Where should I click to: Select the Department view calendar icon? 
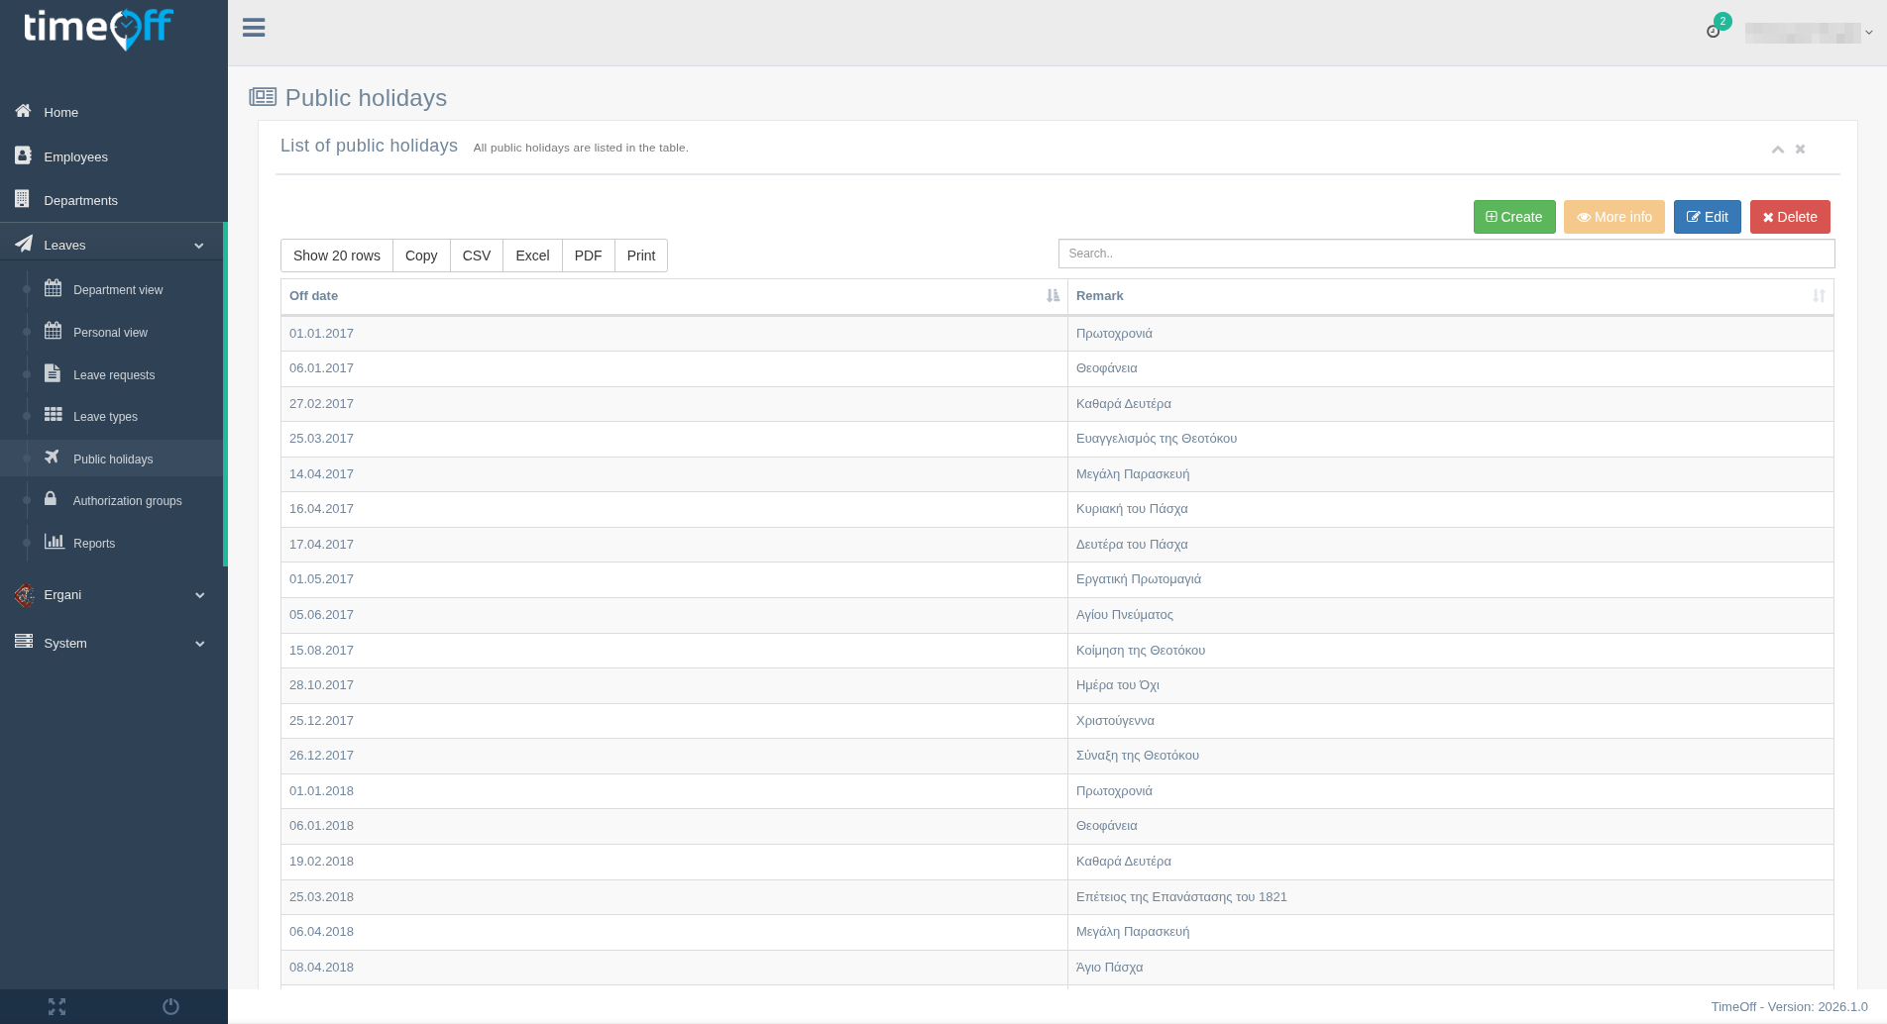click(55, 289)
